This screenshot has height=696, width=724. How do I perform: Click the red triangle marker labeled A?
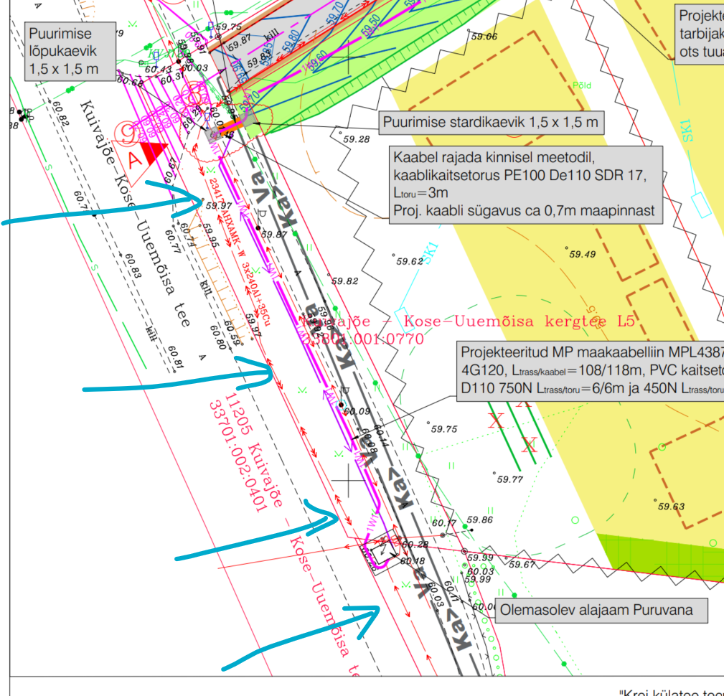tap(151, 153)
